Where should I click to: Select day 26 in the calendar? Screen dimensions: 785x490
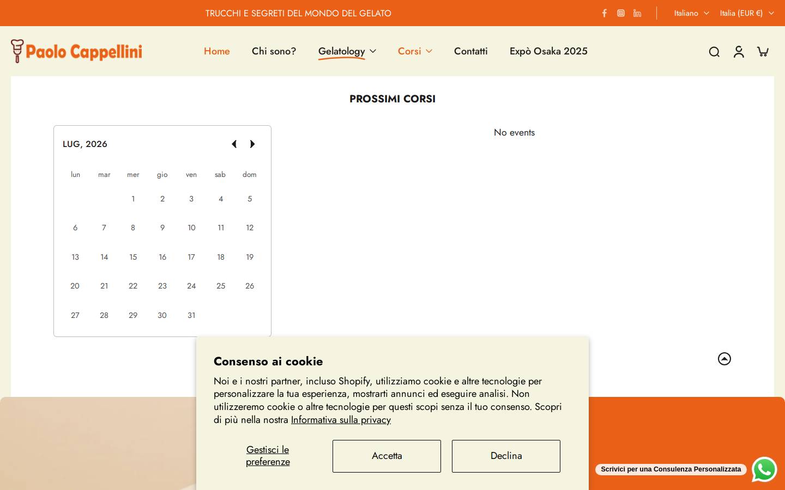pyautogui.click(x=250, y=286)
